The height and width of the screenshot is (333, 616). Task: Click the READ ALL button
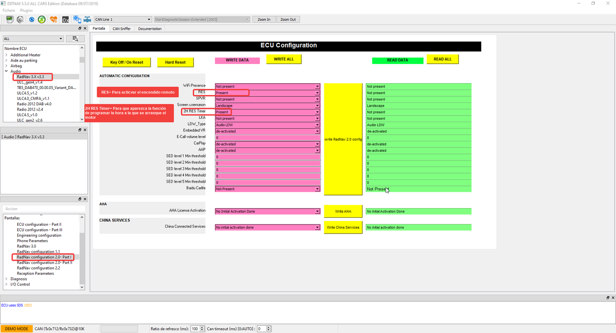pos(442,59)
